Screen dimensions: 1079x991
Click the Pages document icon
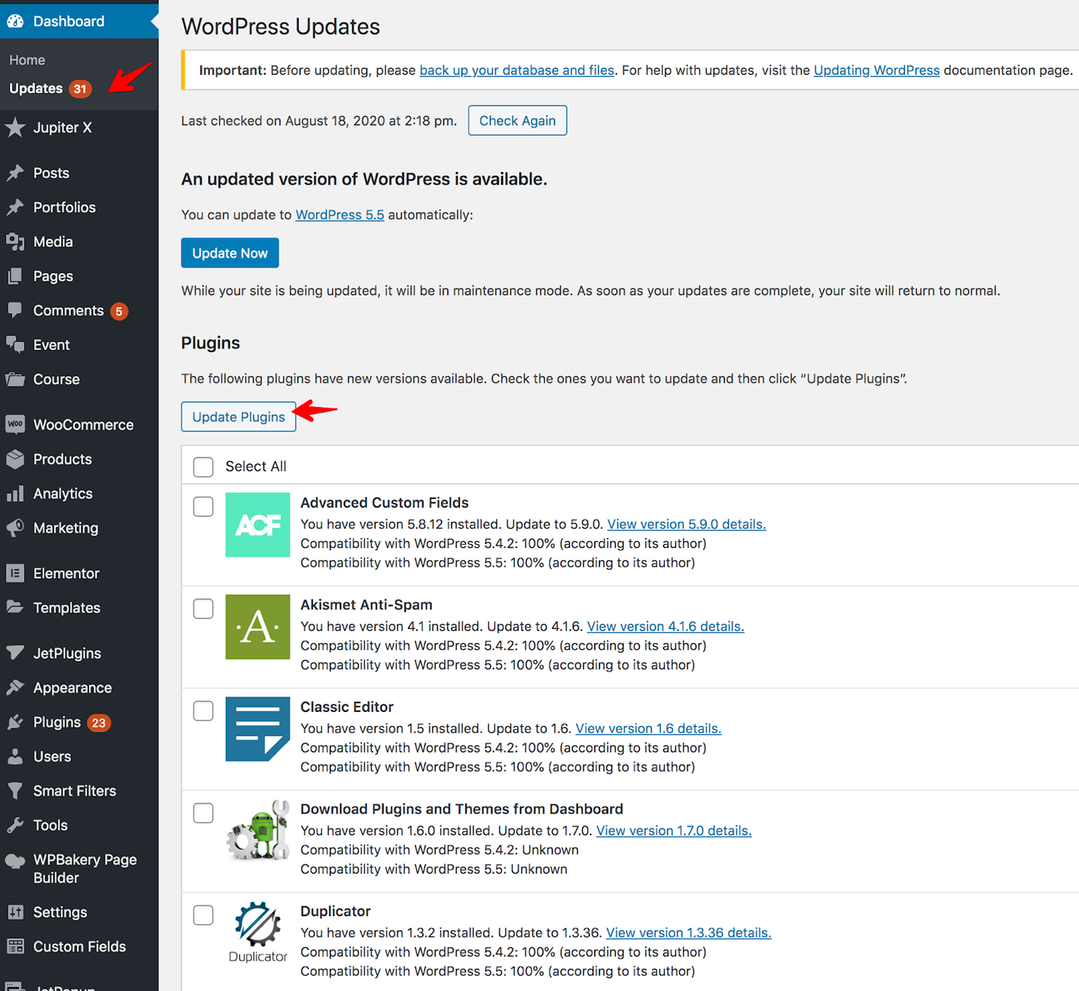16,277
